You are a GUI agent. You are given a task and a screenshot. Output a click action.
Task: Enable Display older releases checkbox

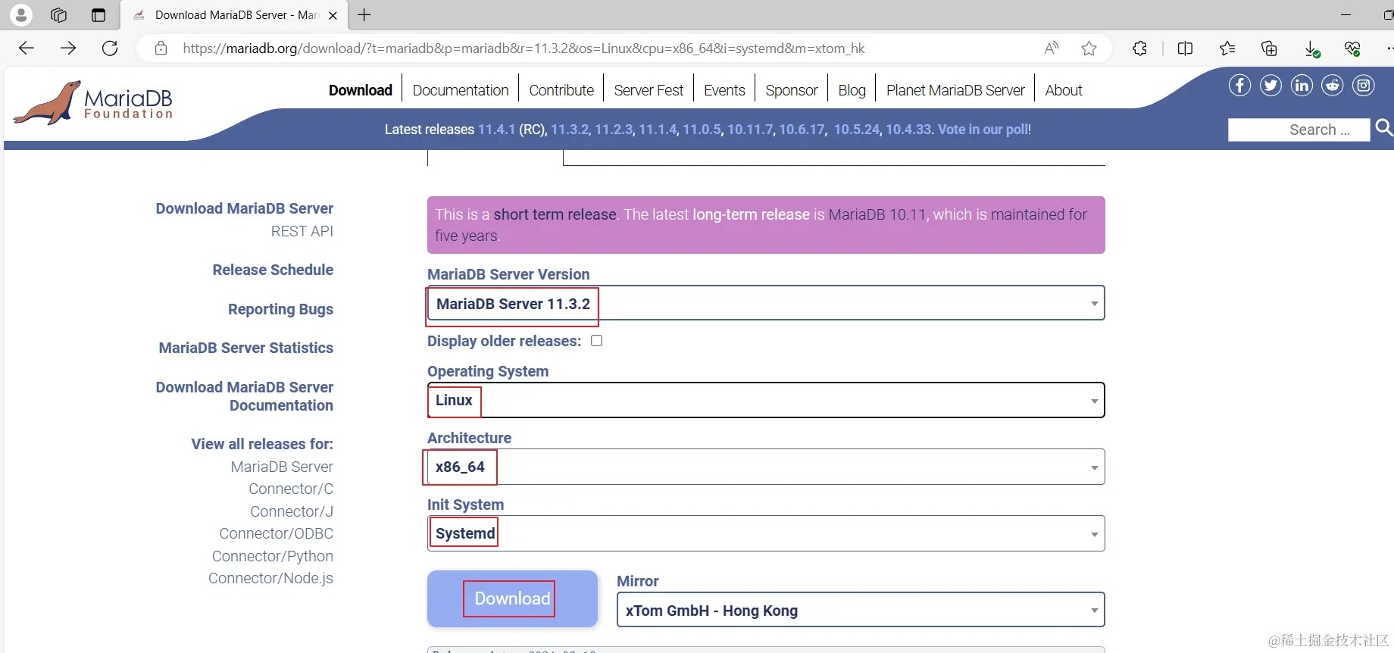597,341
